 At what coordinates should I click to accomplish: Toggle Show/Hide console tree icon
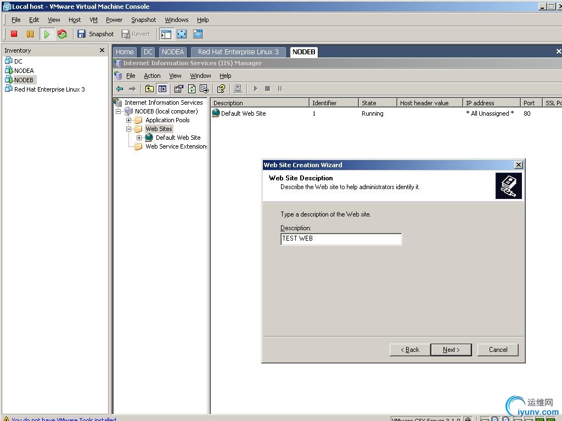click(x=162, y=88)
